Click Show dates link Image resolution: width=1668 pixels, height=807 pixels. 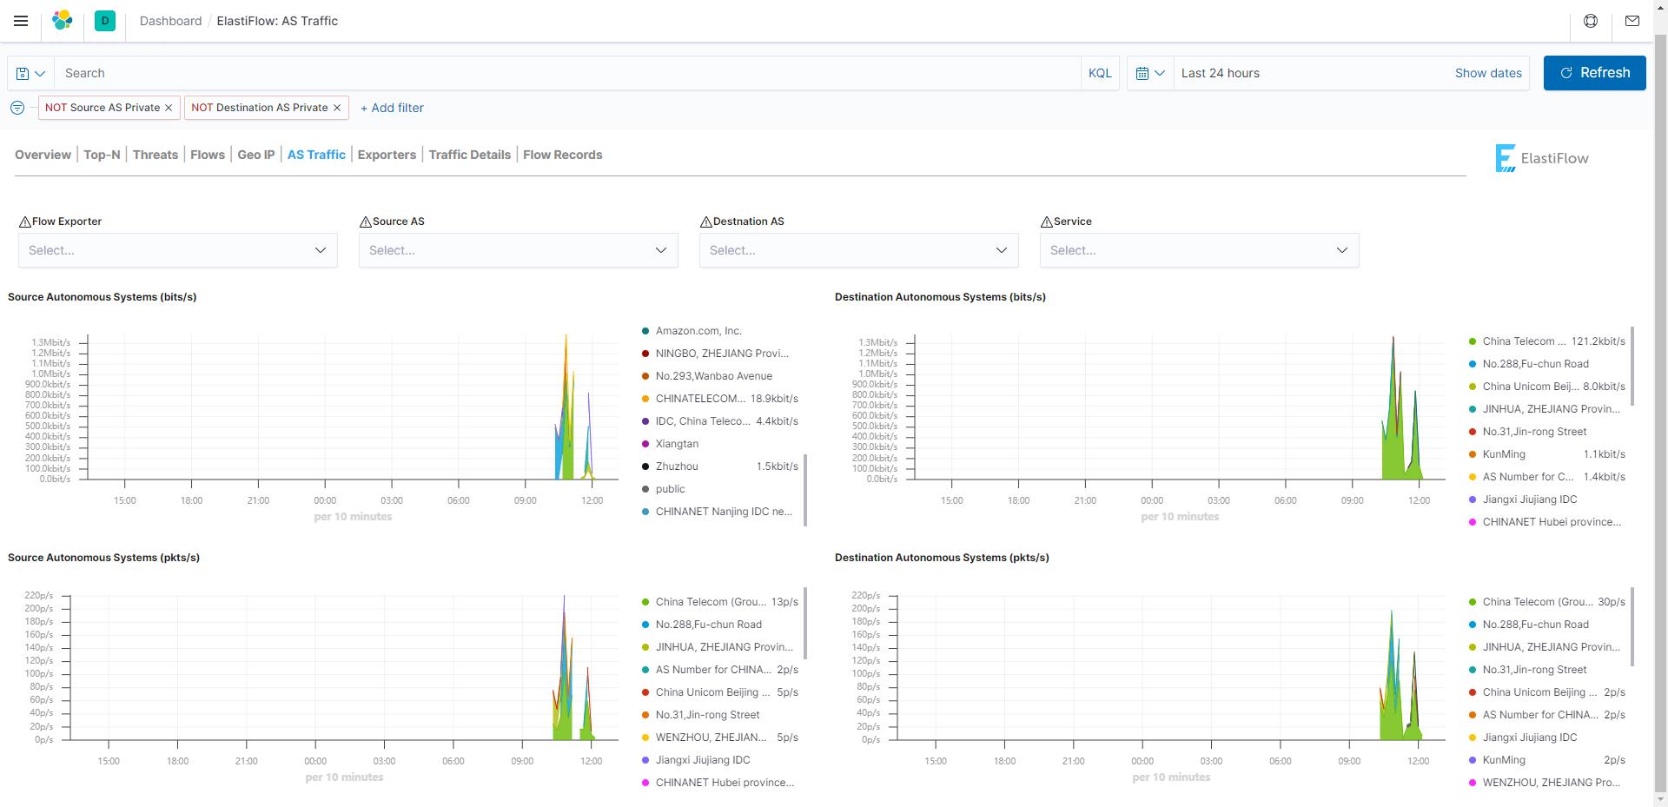tap(1488, 73)
